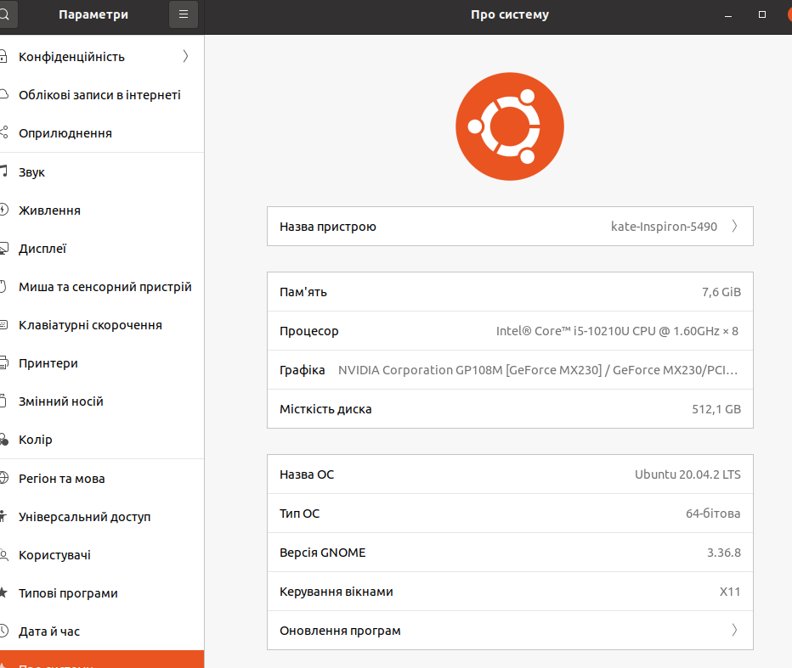Open Живлення power settings
The width and height of the screenshot is (792, 668).
102,210
